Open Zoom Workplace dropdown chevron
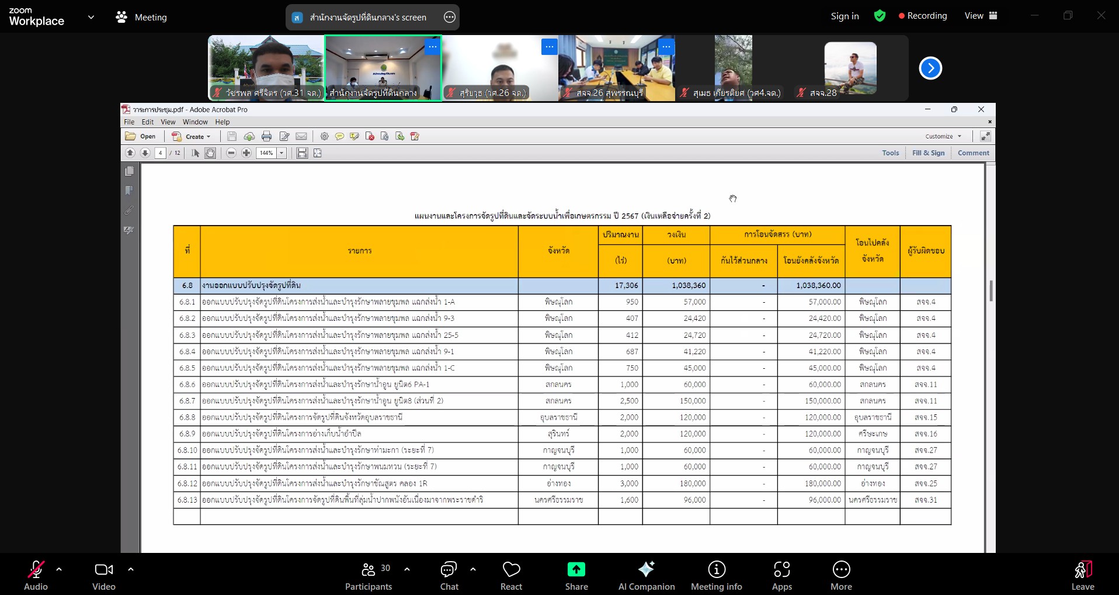Image resolution: width=1119 pixels, height=595 pixels. click(91, 17)
